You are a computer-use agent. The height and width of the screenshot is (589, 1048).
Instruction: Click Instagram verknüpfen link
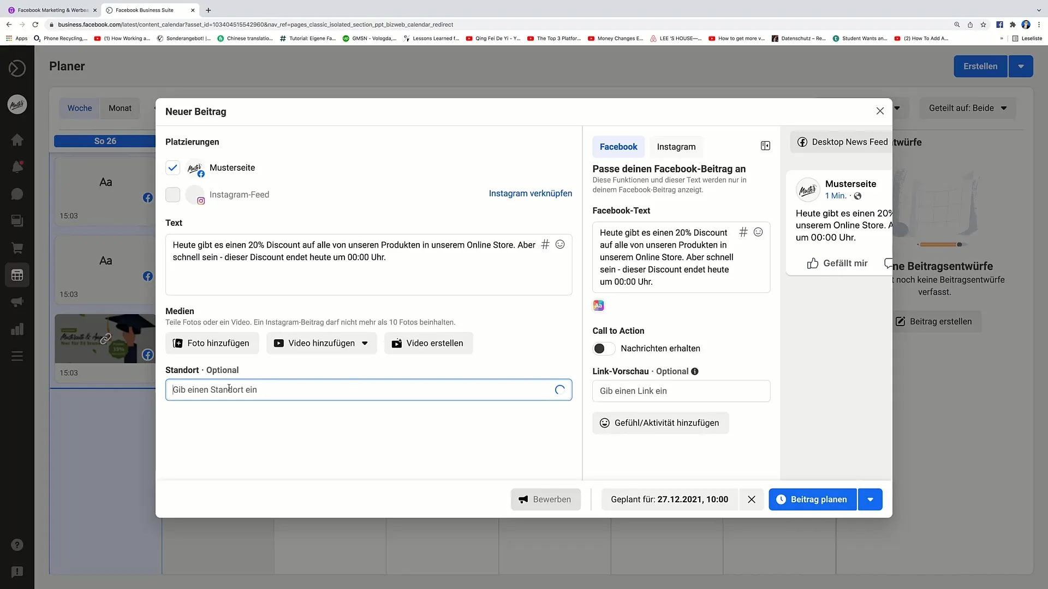[x=531, y=193]
